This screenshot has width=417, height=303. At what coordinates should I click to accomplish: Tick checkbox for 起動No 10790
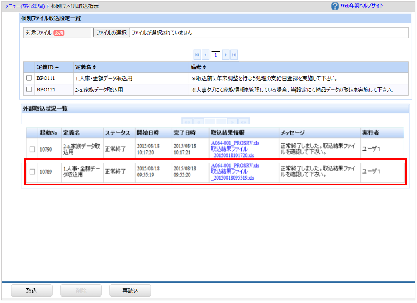[32, 149]
